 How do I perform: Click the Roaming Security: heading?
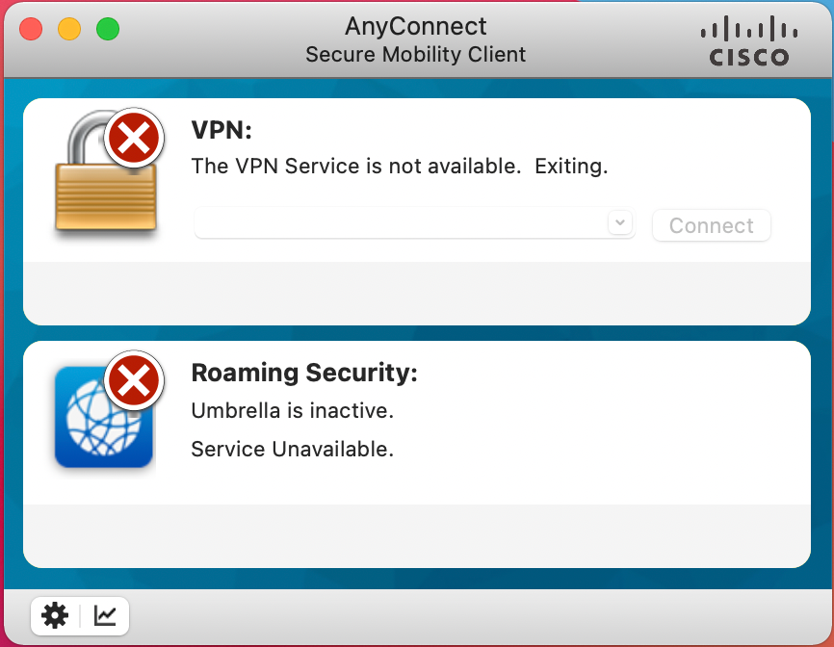304,373
